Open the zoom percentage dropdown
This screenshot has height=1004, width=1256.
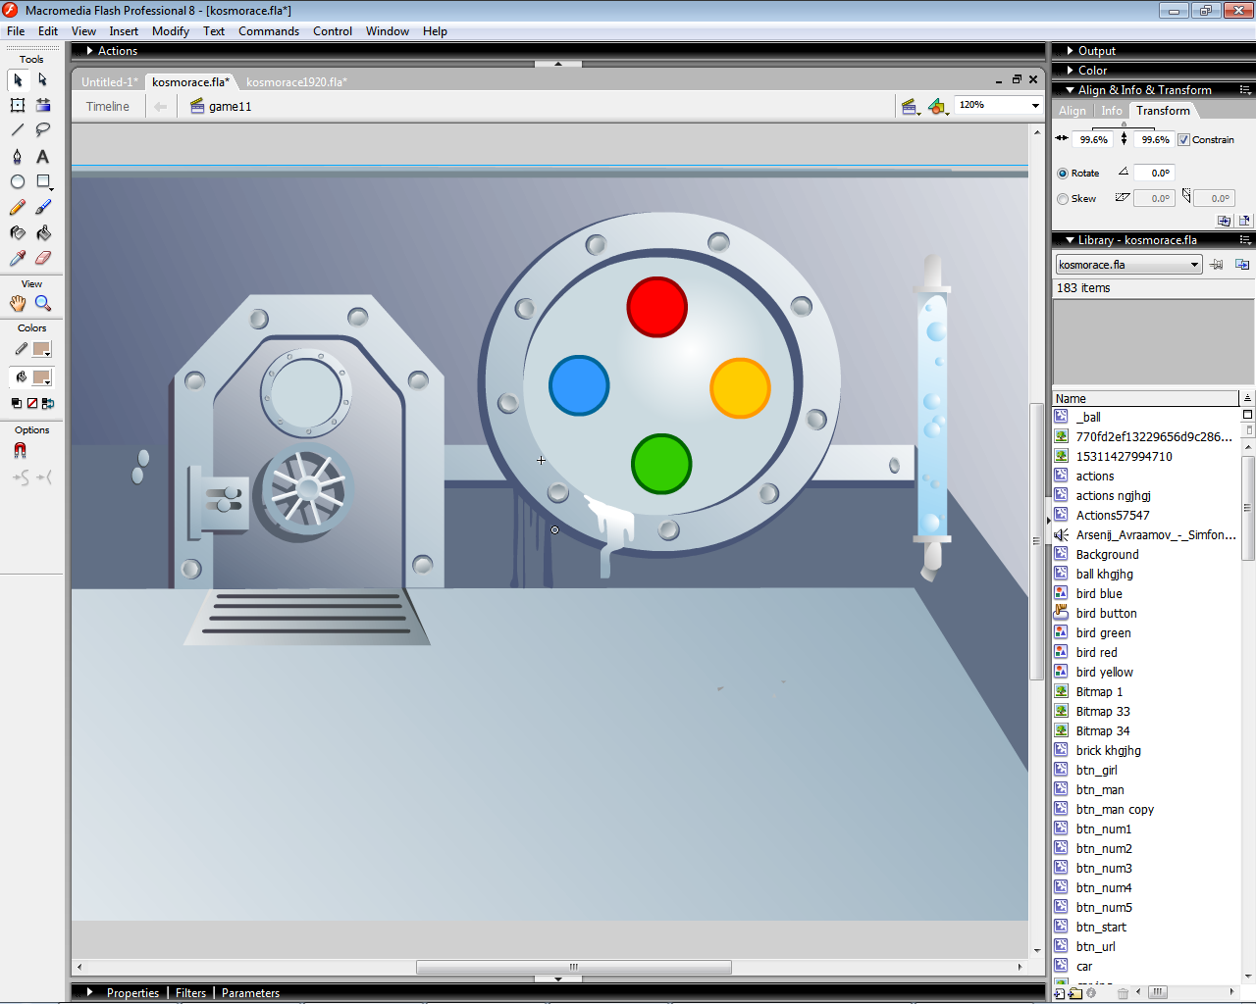coord(1034,105)
